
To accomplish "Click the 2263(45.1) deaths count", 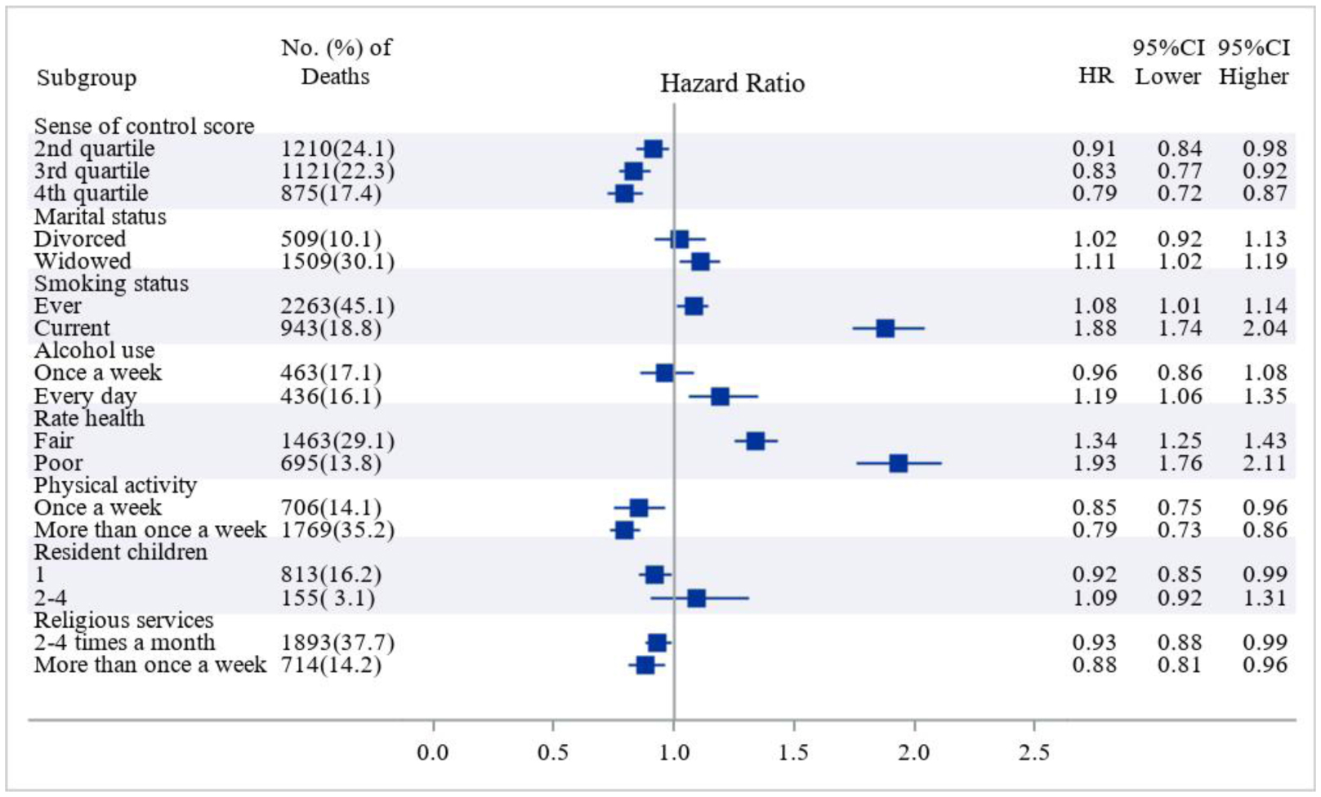I will (337, 306).
